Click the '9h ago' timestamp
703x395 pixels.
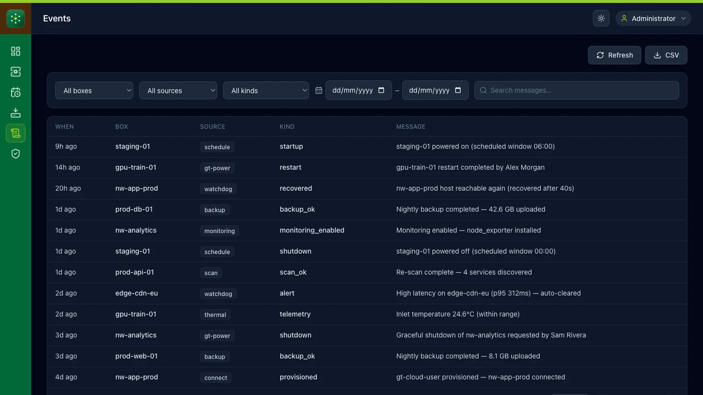coord(66,147)
